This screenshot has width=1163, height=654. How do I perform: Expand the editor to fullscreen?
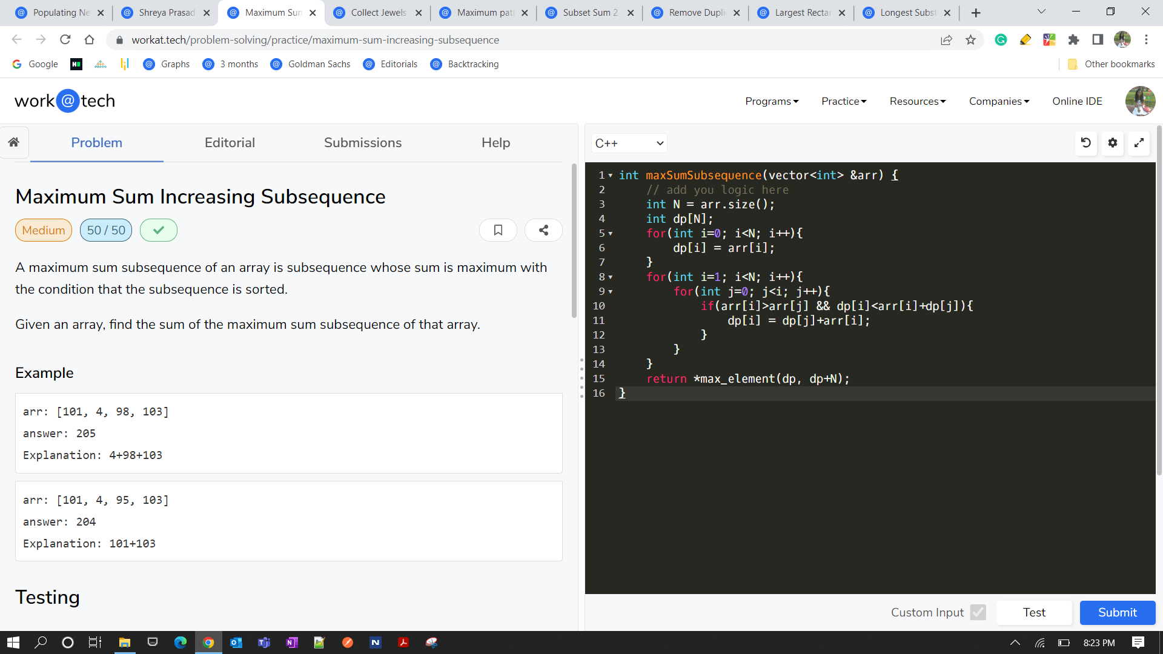pos(1139,143)
